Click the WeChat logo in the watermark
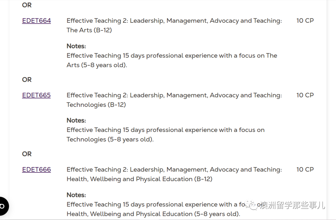336x220 pixels. click(x=251, y=205)
